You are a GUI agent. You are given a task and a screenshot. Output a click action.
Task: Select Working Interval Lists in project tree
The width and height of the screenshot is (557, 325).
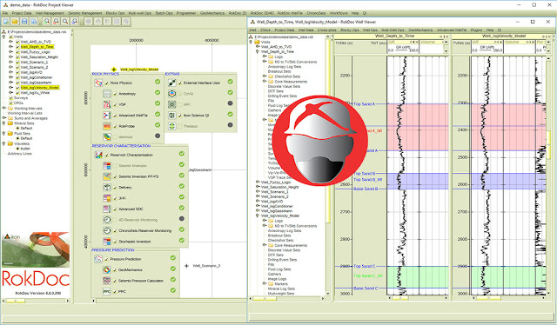tap(25, 113)
